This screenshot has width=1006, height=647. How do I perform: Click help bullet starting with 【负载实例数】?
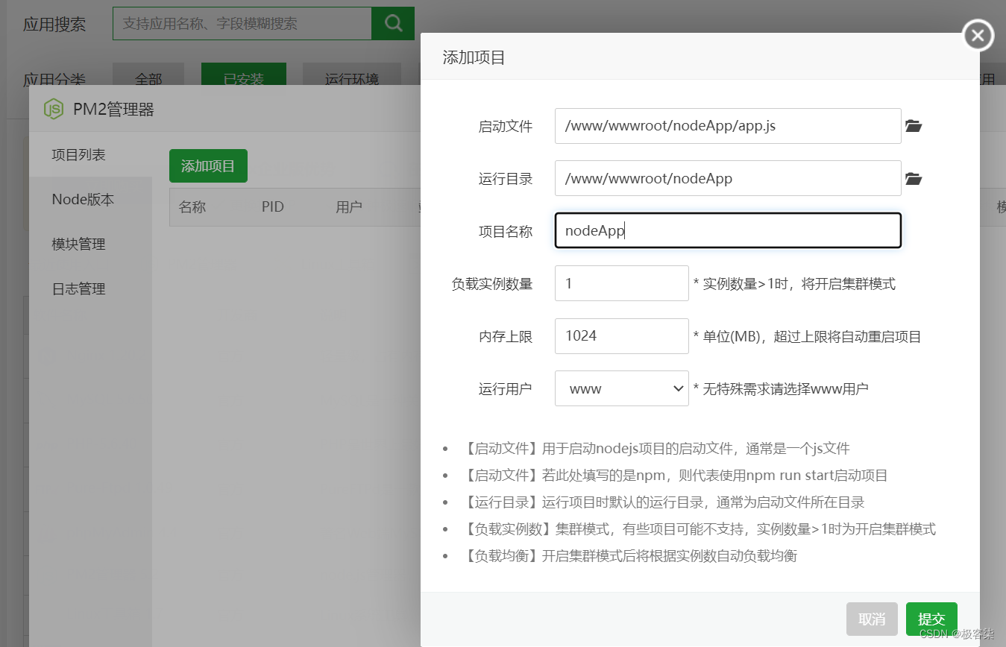point(699,529)
